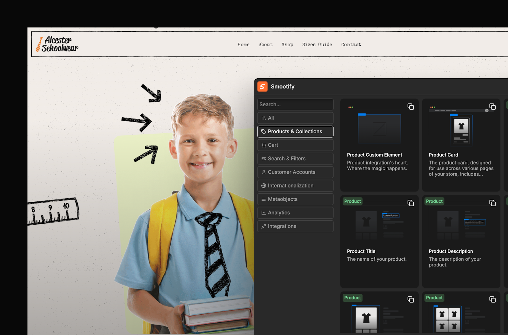Select the Integrations category
The height and width of the screenshot is (335, 508).
(295, 227)
